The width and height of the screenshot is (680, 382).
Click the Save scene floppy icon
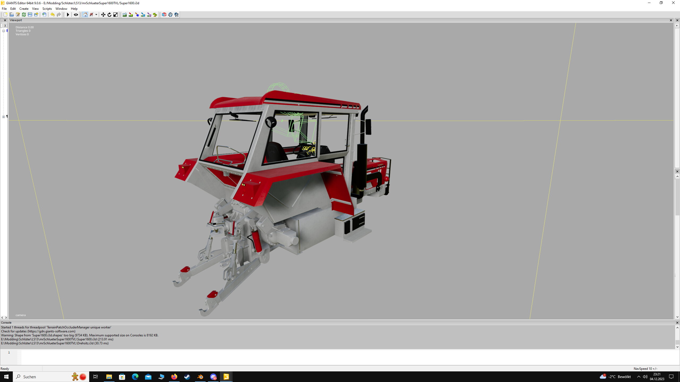[x=30, y=15]
